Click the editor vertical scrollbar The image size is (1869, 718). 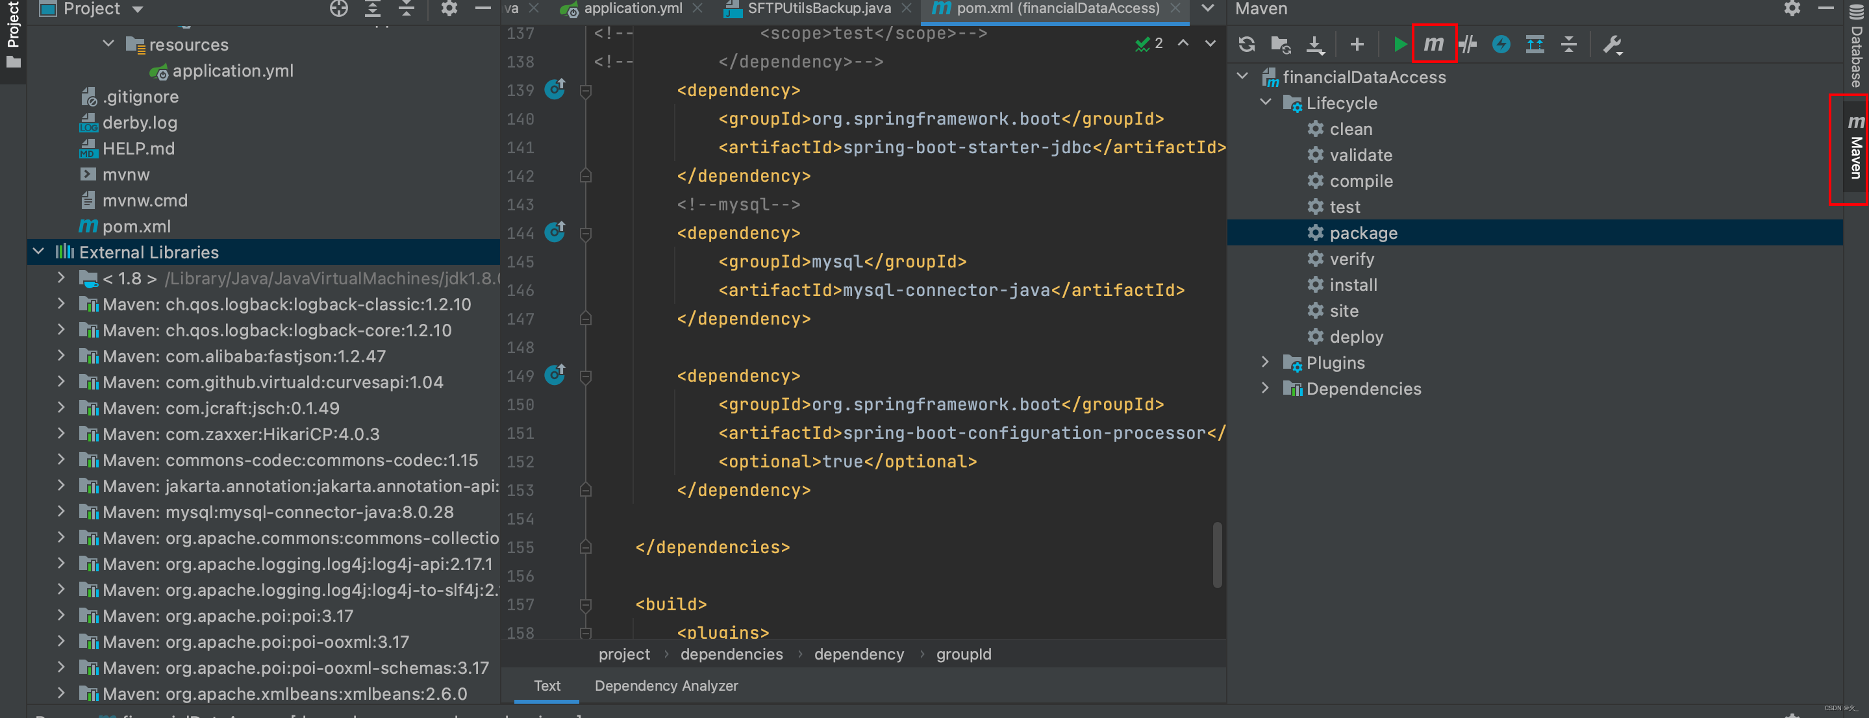1217,554
